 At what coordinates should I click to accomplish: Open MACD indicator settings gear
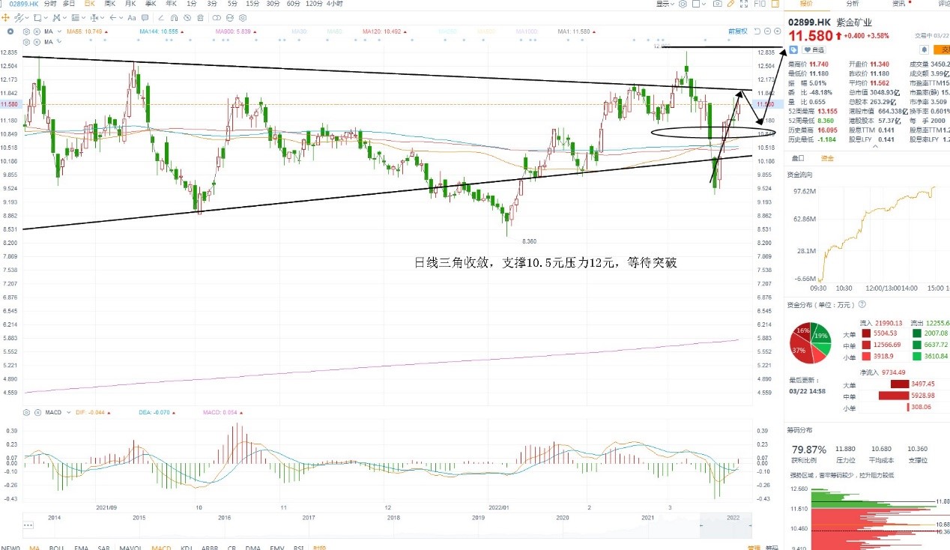26,412
